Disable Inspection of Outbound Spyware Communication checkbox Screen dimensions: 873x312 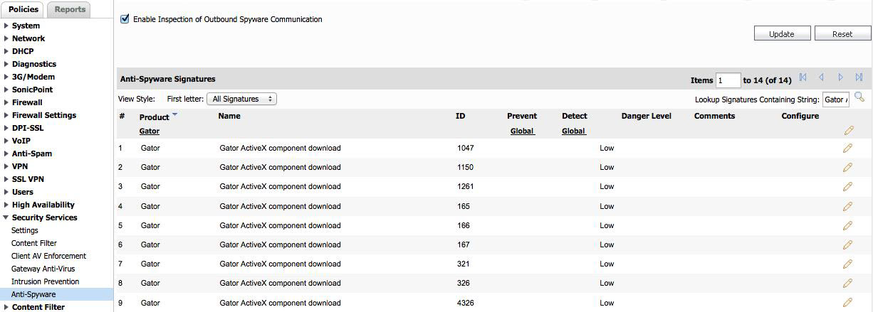click(x=125, y=19)
